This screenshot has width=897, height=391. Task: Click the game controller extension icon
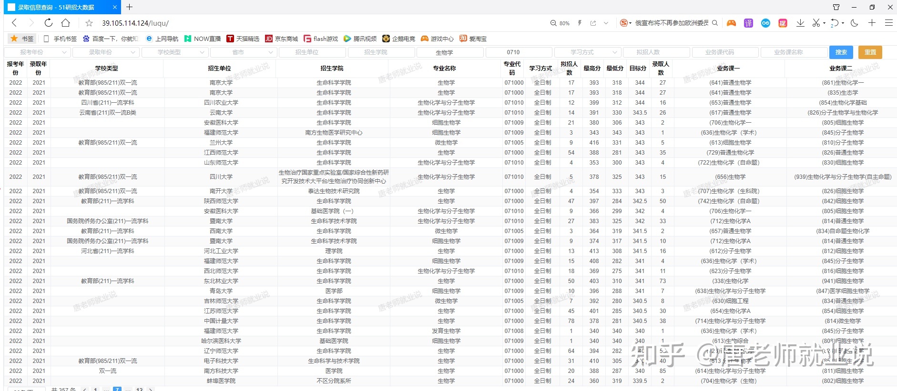pyautogui.click(x=731, y=23)
